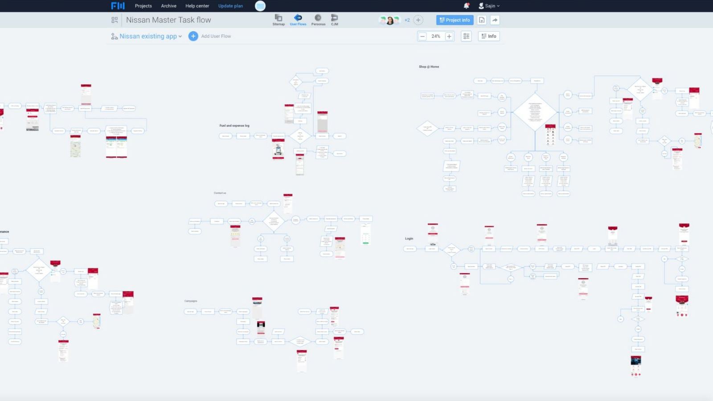Click the round chat bubble icon
The image size is (713, 401).
[x=260, y=6]
